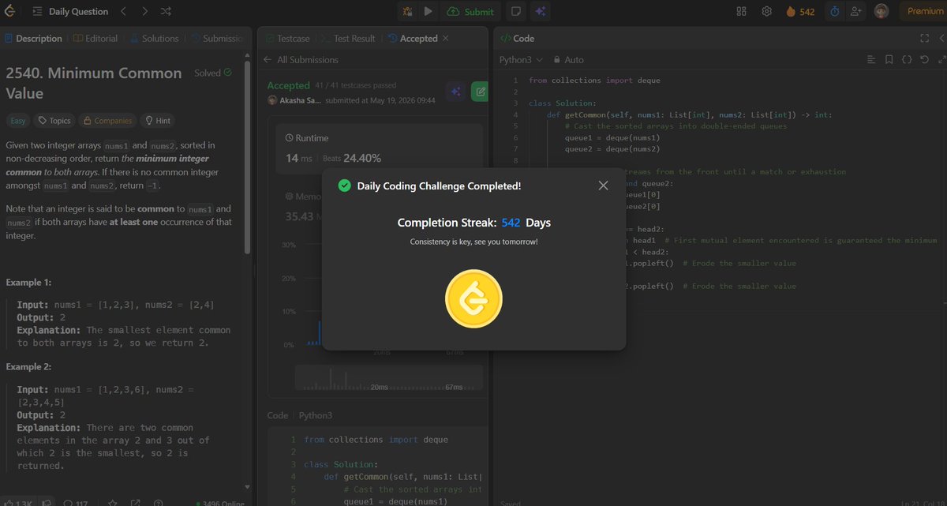This screenshot has height=506, width=947.
Task: View the 542 streak flame counter
Action: click(x=800, y=11)
